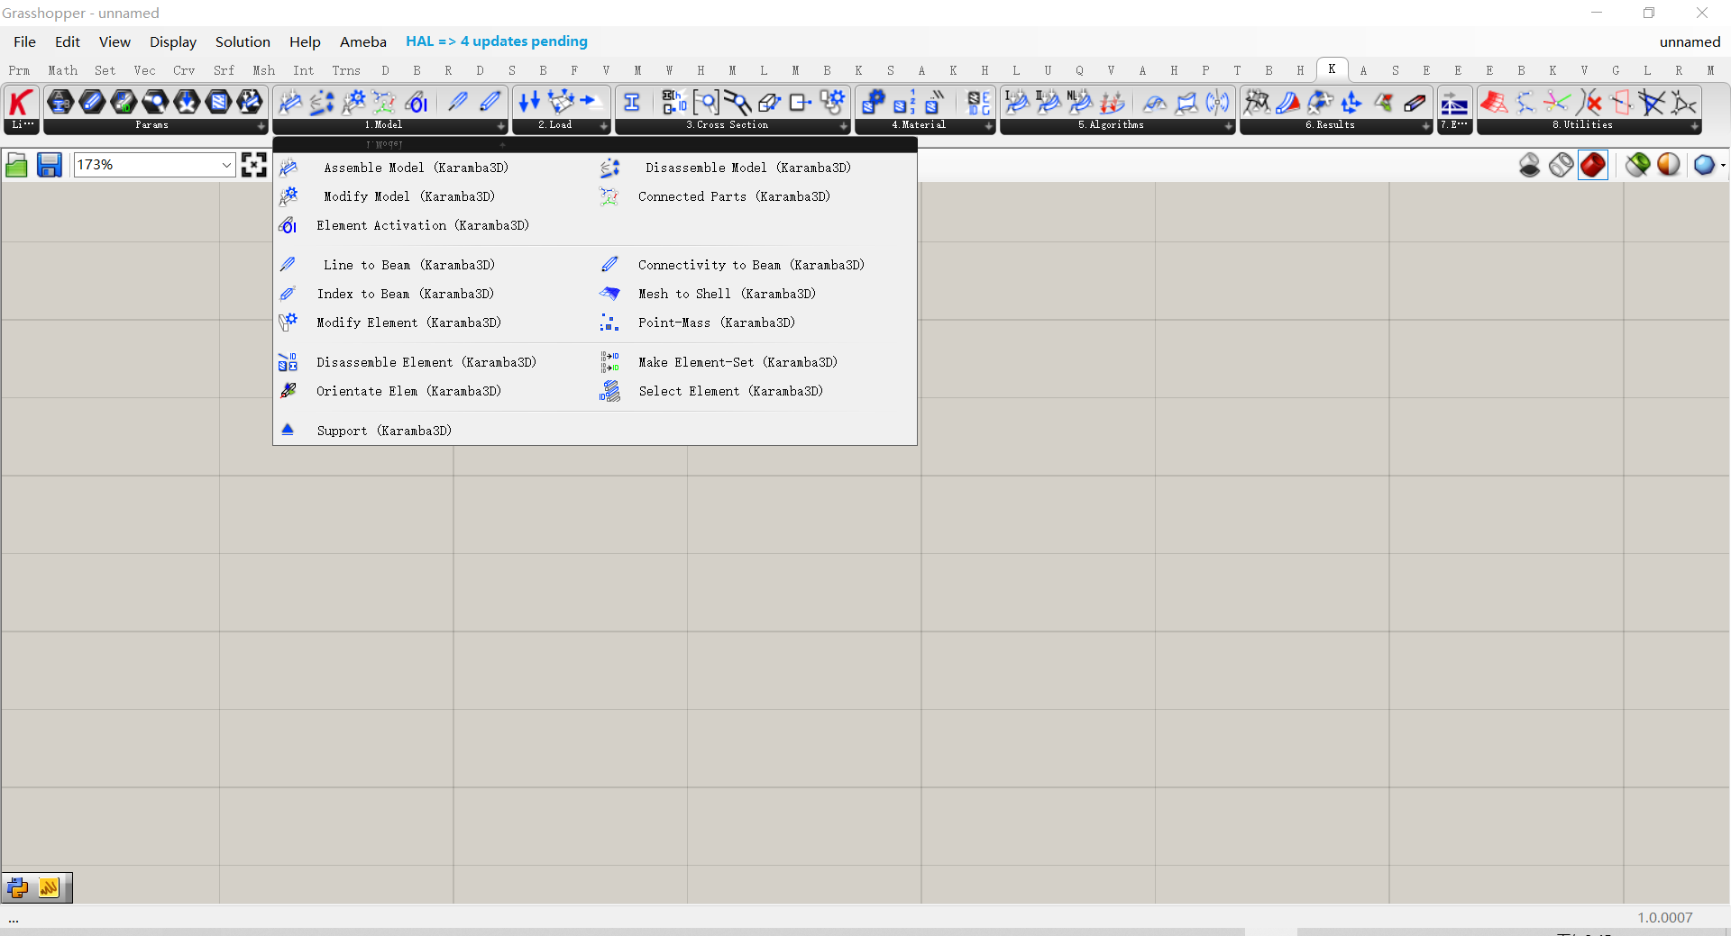Expand the Params panel with its plus

pyautogui.click(x=261, y=126)
